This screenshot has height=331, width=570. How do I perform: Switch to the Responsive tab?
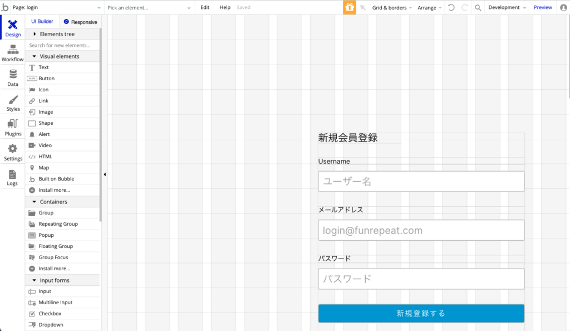[x=80, y=22]
